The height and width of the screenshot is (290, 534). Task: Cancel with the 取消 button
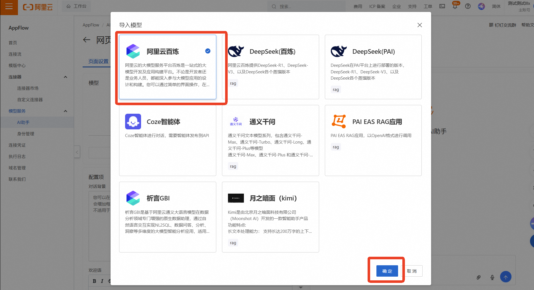coord(412,271)
